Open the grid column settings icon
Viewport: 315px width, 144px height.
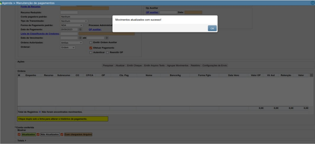311,75
